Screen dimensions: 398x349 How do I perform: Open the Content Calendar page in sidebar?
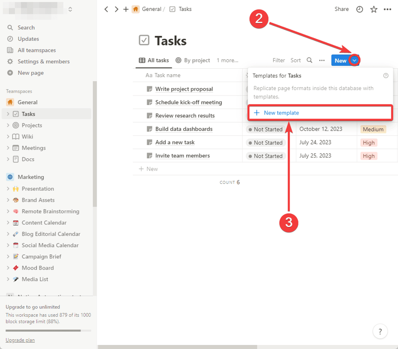click(44, 223)
